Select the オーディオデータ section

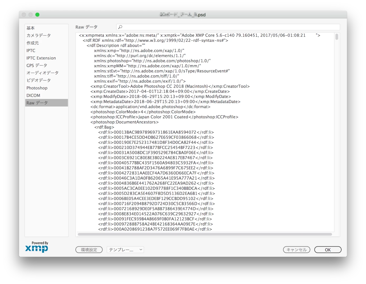click(x=47, y=73)
